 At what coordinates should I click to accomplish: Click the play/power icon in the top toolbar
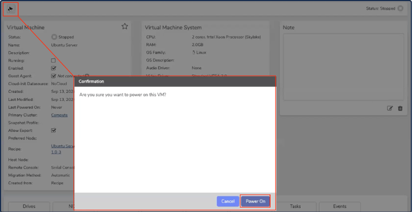(10, 9)
